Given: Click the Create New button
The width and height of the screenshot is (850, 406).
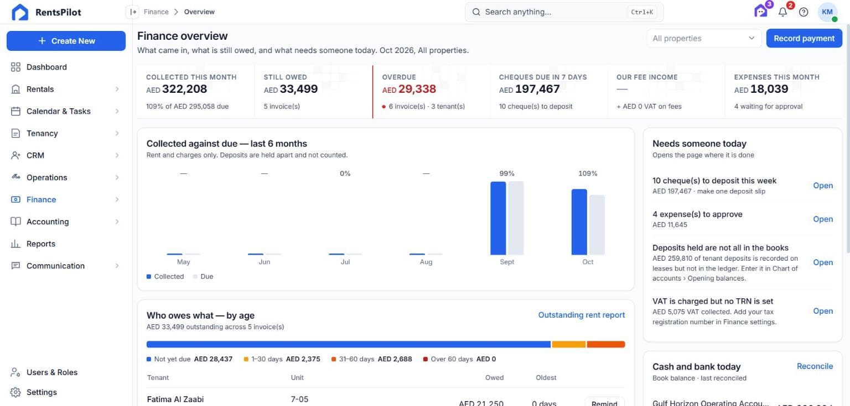Looking at the screenshot, I should 66,41.
